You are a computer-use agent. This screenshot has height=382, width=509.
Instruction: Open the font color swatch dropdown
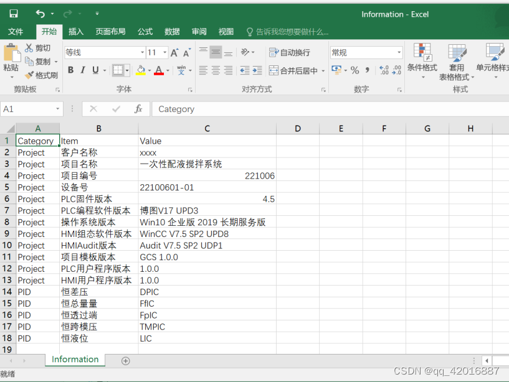click(168, 70)
